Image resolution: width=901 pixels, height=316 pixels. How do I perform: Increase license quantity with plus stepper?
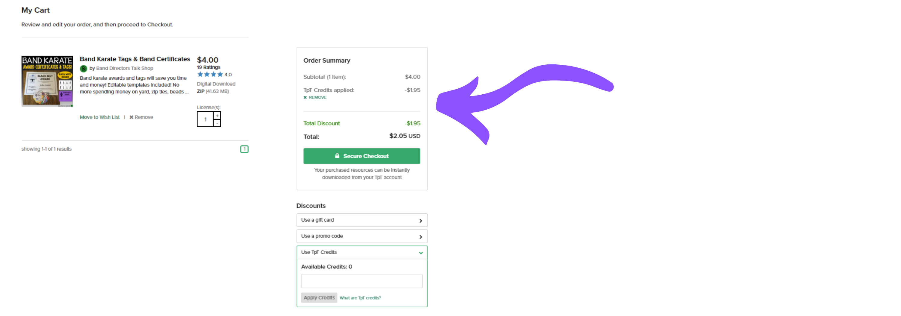click(217, 115)
